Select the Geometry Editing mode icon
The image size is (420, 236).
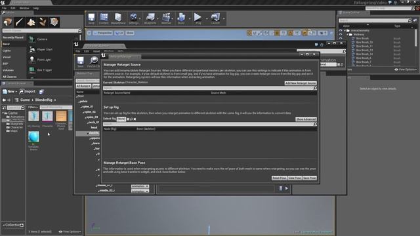point(54,22)
